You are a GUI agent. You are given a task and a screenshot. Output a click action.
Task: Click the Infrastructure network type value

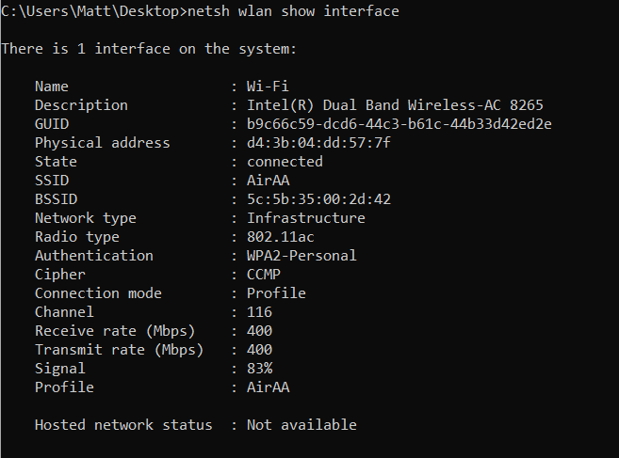(305, 218)
